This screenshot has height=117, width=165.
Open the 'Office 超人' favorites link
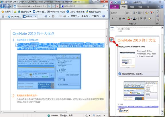(39, 12)
